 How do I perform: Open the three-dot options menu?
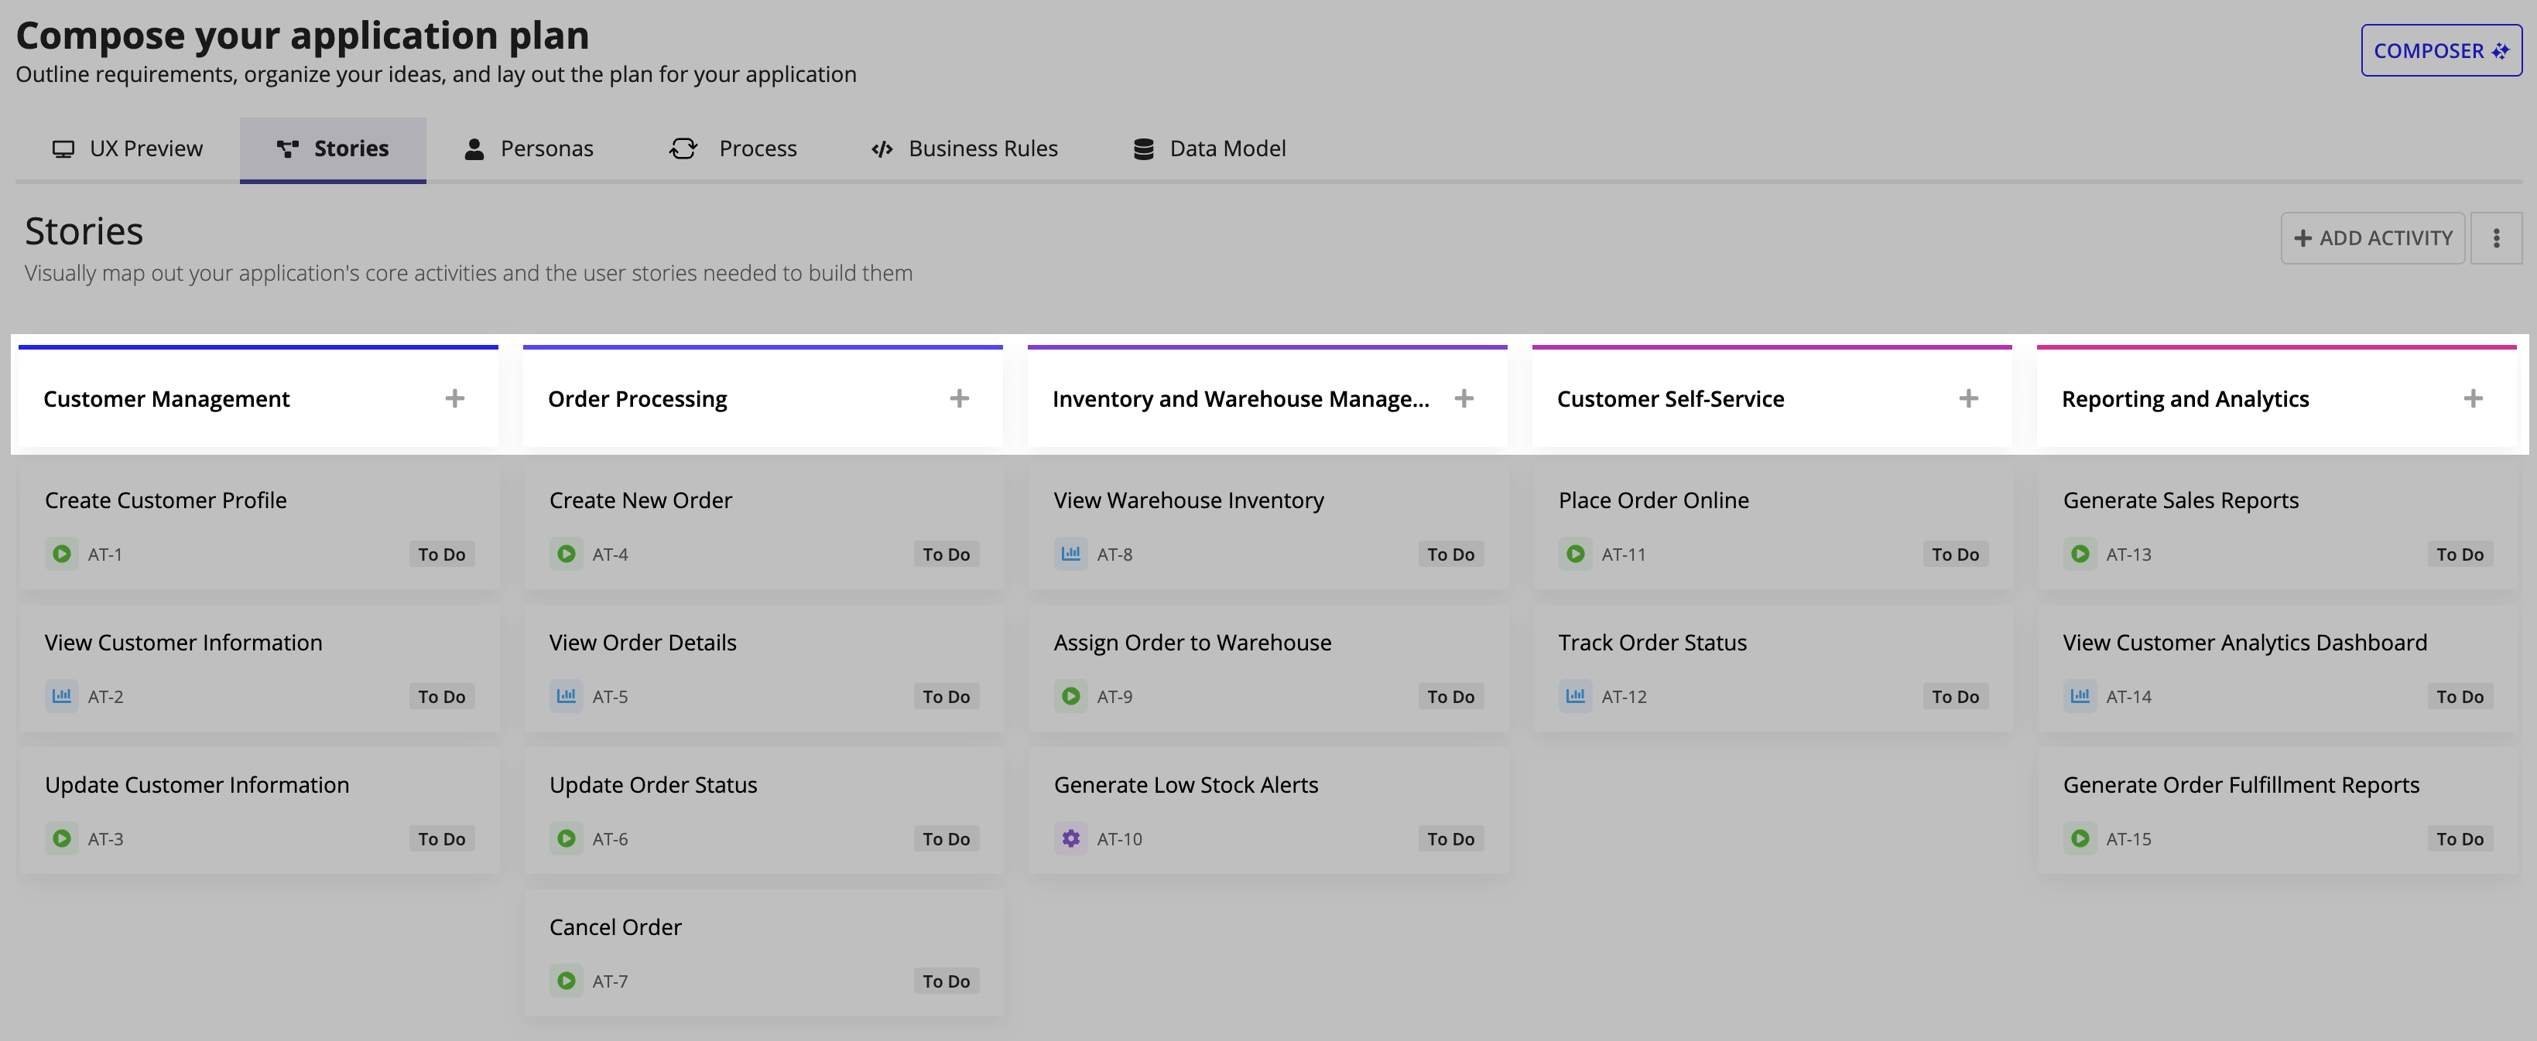[2496, 238]
